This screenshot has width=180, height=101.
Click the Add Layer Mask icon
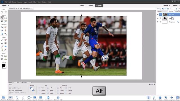tap(165, 9)
